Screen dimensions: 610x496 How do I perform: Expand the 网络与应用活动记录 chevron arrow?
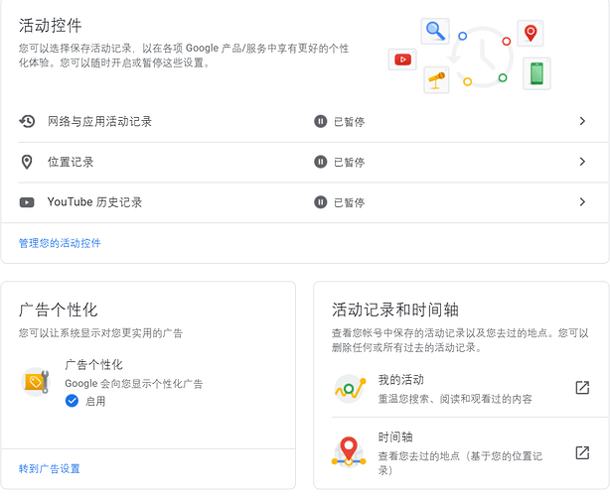(582, 121)
